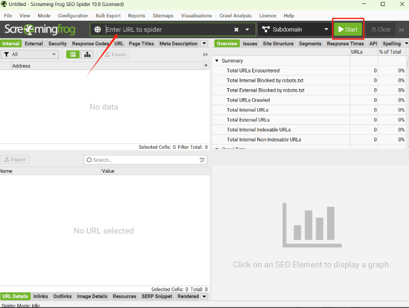This screenshot has width=409, height=308.
Task: Open URL history dropdown arrow
Action: coord(247,30)
